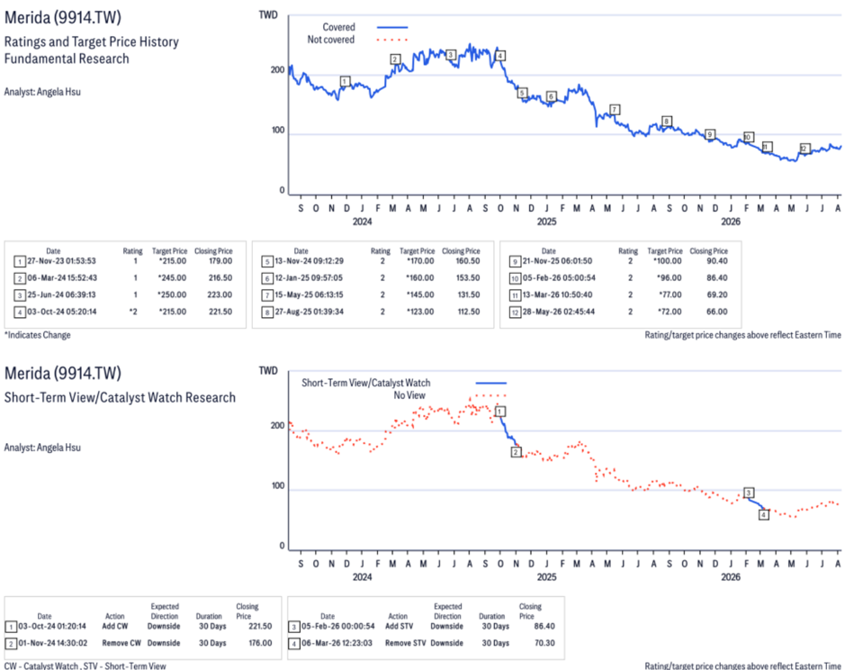
Task: Click the target price '*145.00'
Action: coord(420,294)
